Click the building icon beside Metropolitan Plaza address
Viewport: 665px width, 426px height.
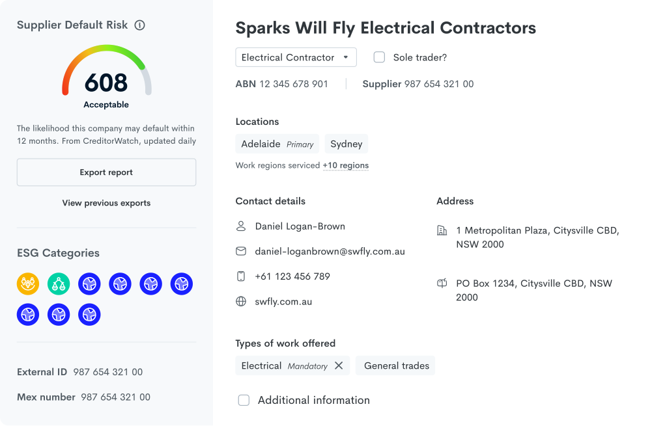(442, 230)
